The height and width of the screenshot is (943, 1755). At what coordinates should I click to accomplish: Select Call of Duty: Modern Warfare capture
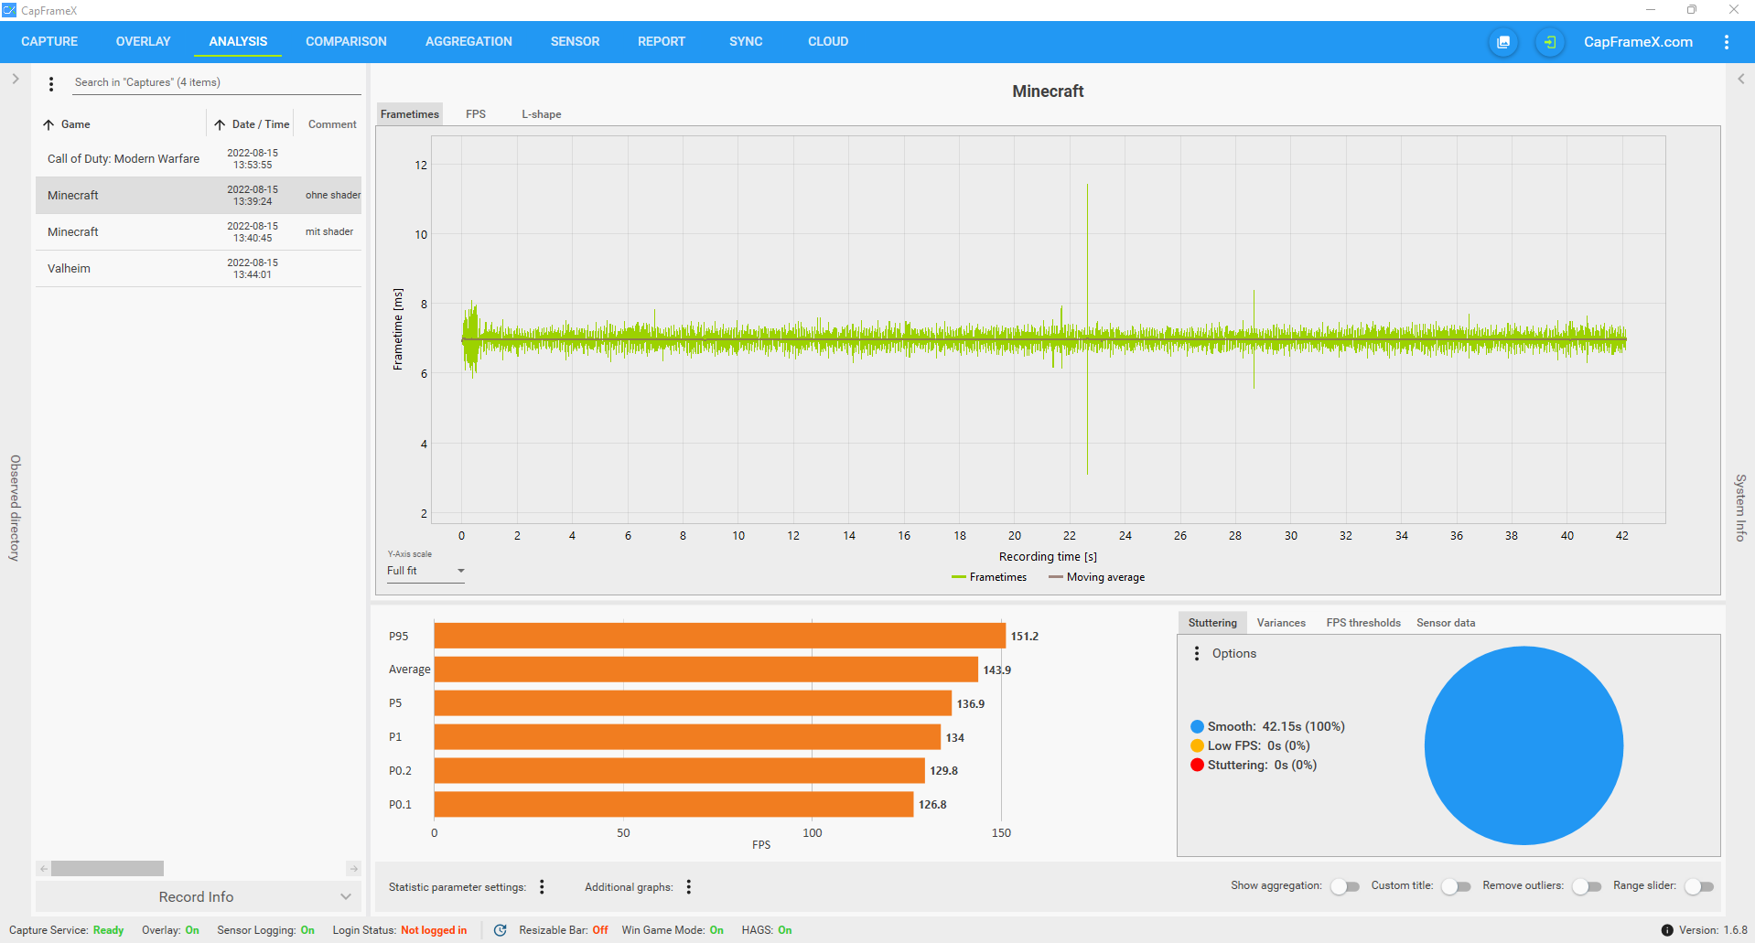[199, 159]
